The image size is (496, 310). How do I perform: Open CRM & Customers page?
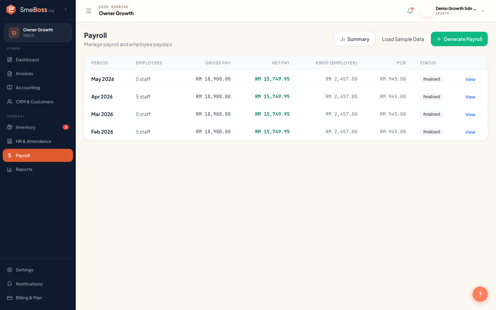[x=38, y=102]
